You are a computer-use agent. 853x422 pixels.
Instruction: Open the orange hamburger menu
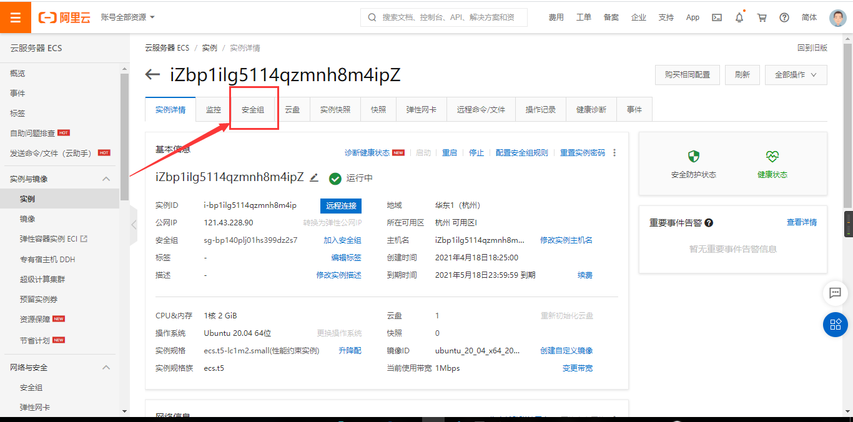(16, 17)
